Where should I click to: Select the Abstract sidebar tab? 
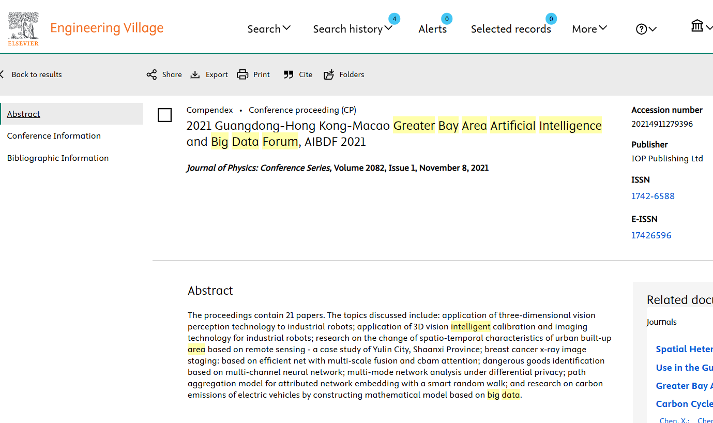point(72,114)
